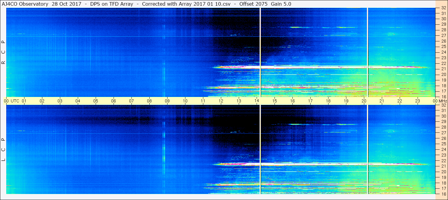
Task: Choose the 20 hour mark on UTC axis
Action: 364,101
